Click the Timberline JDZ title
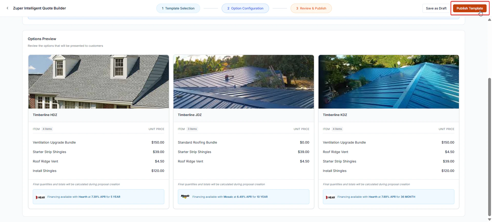Image resolution: width=492 pixels, height=222 pixels. (190, 115)
